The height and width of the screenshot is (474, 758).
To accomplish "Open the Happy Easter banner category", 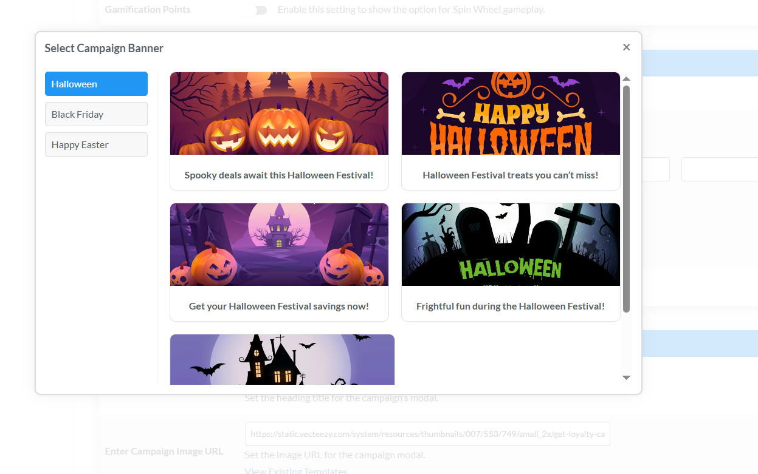I will click(96, 144).
